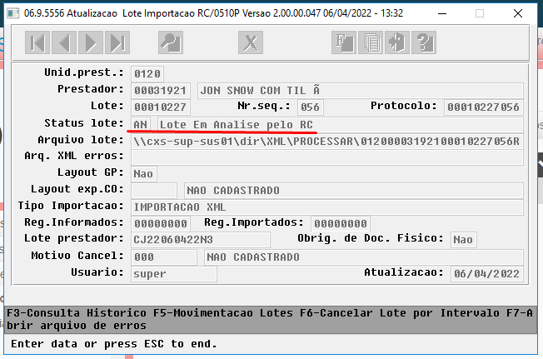Click status description Lote Em Analise pelo RC

pos(340,124)
